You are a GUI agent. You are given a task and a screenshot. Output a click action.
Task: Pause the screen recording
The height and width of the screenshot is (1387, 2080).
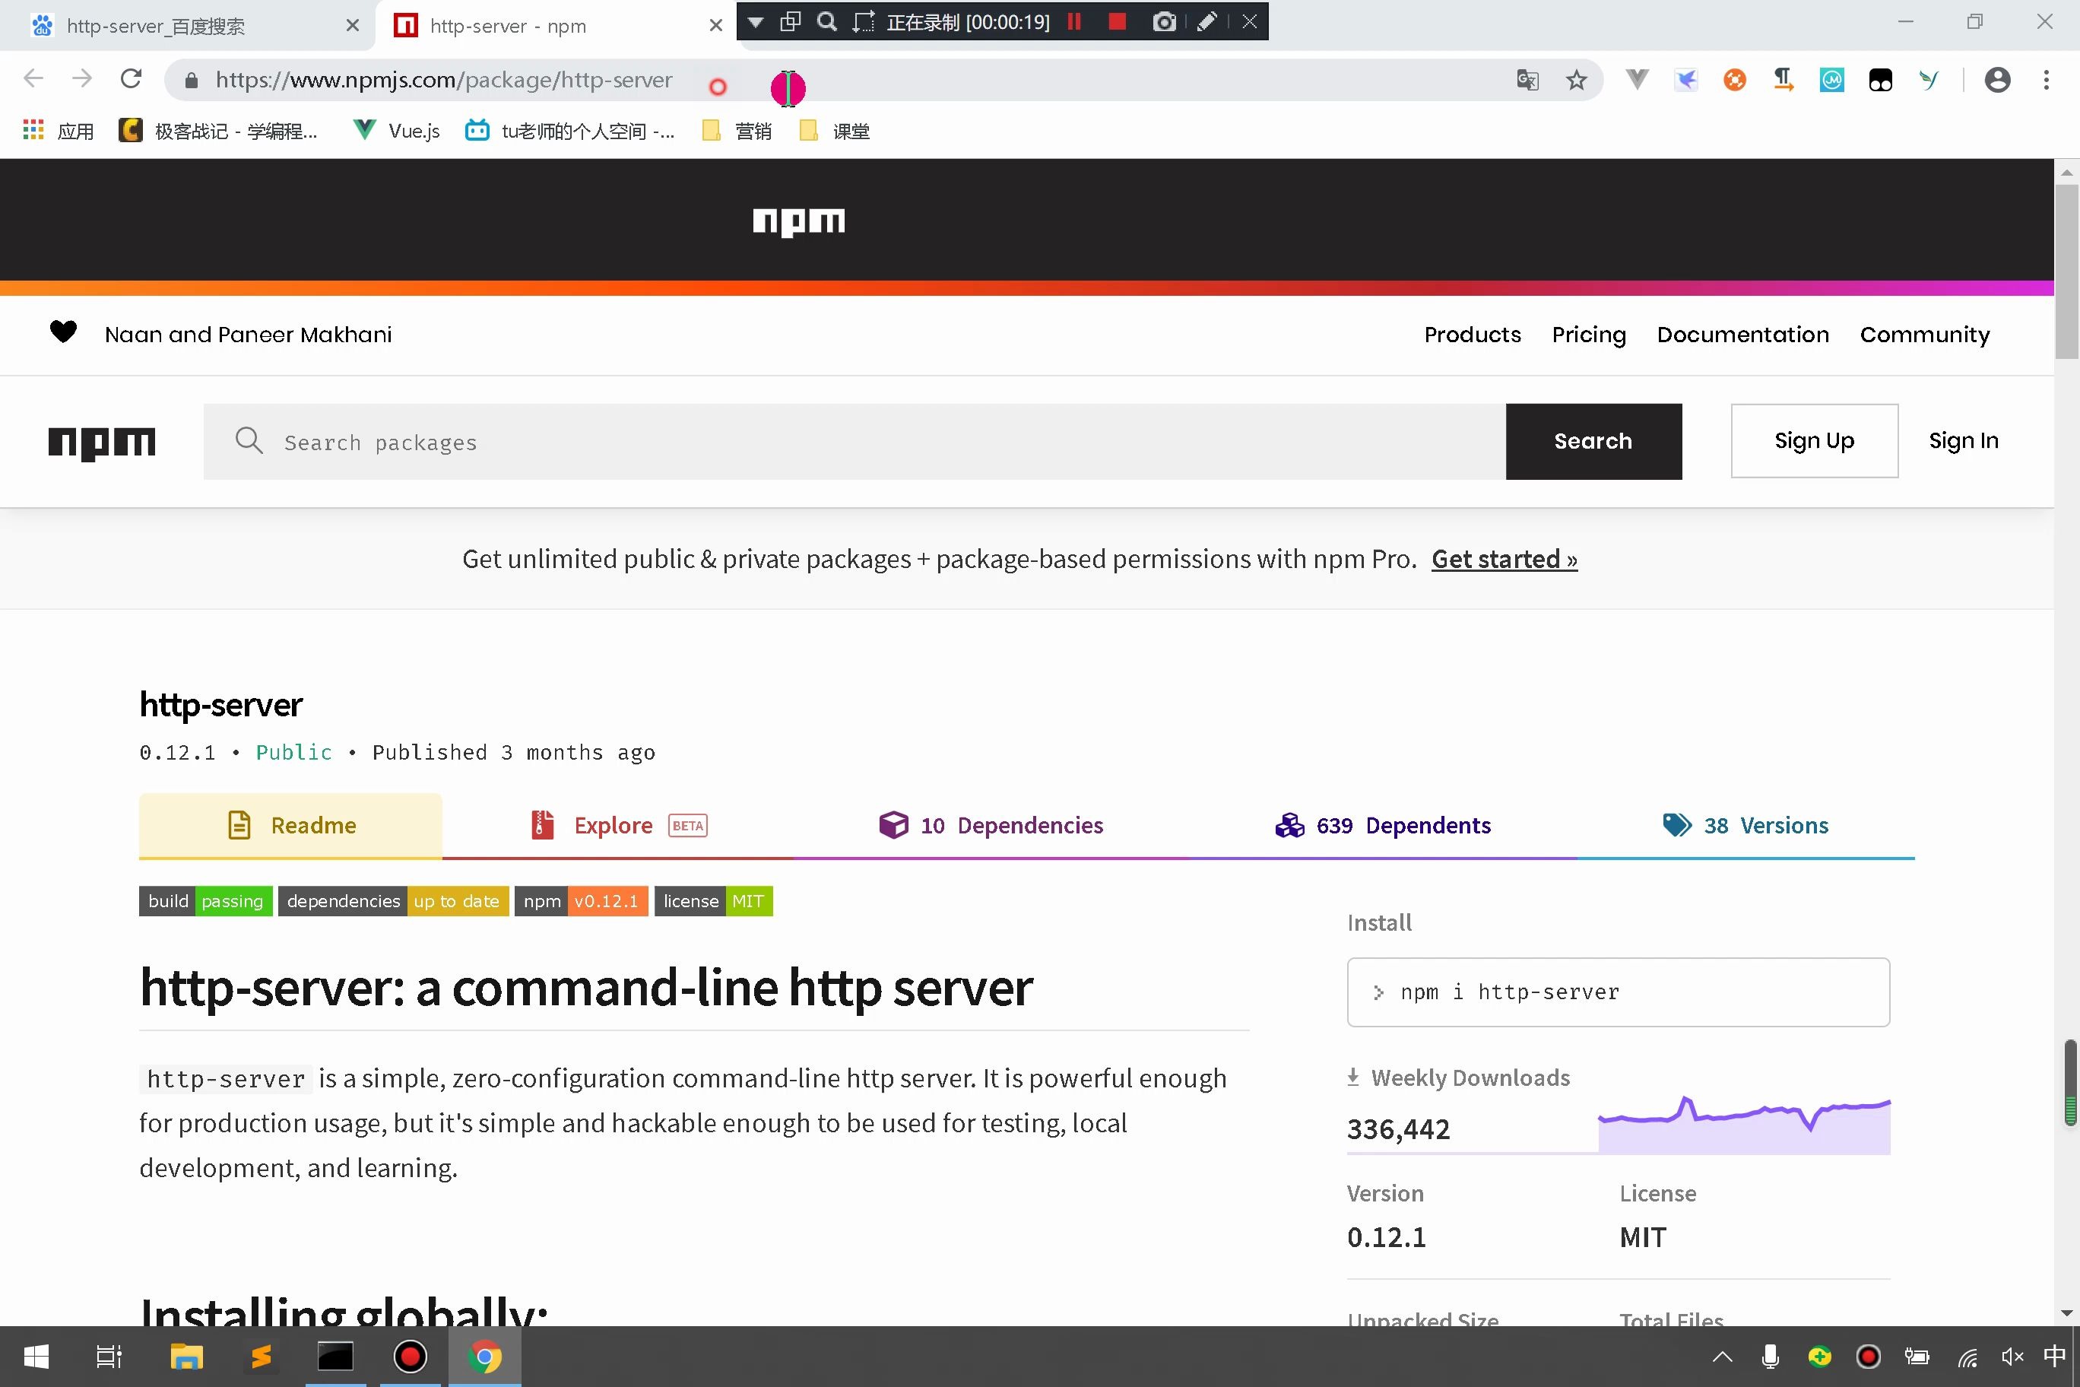point(1074,22)
